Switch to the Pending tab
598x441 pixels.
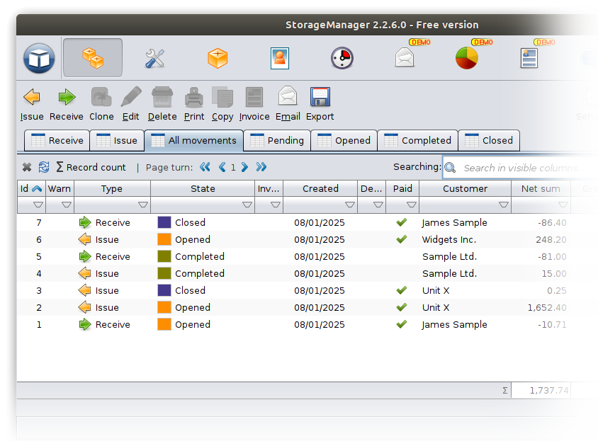(x=277, y=140)
